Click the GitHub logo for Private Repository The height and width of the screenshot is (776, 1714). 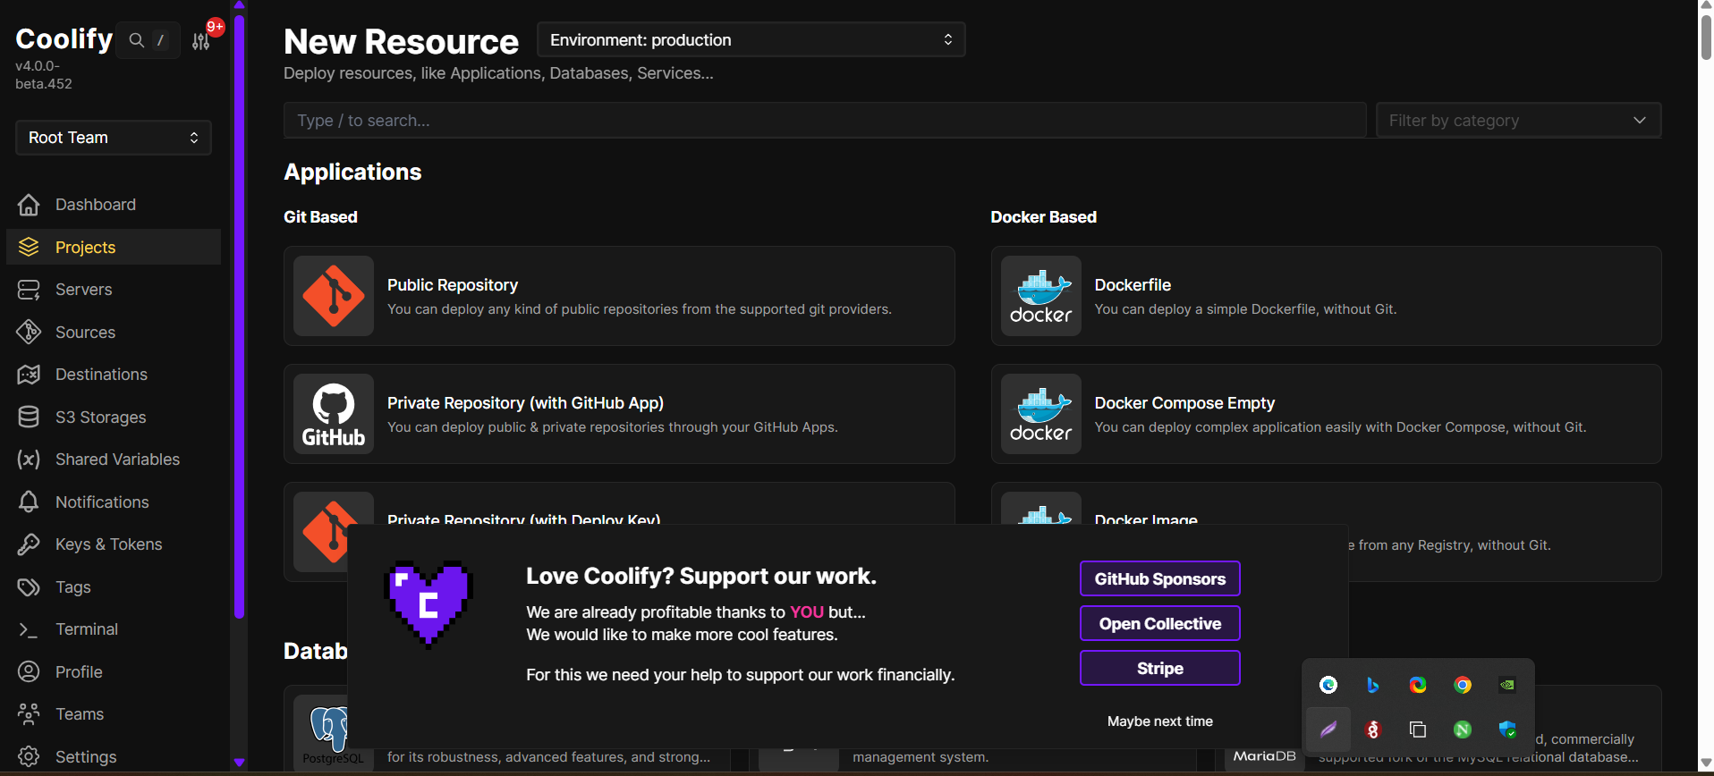click(x=333, y=414)
